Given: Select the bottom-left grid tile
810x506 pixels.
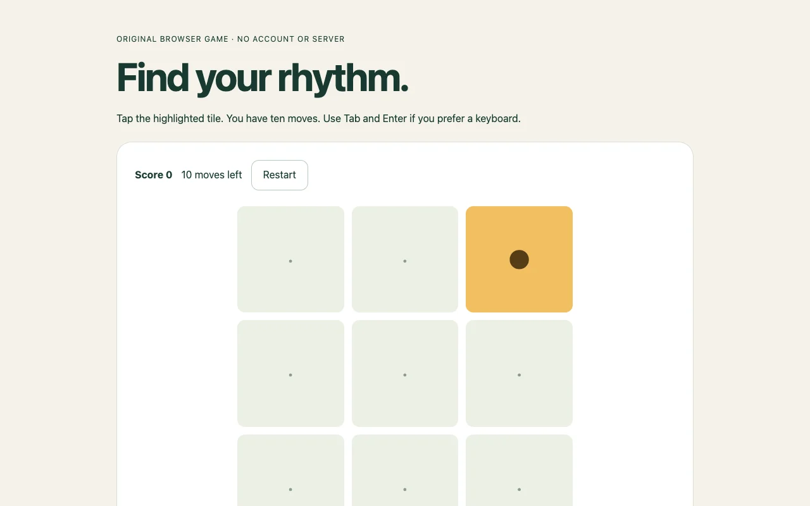Looking at the screenshot, I should click(290, 471).
